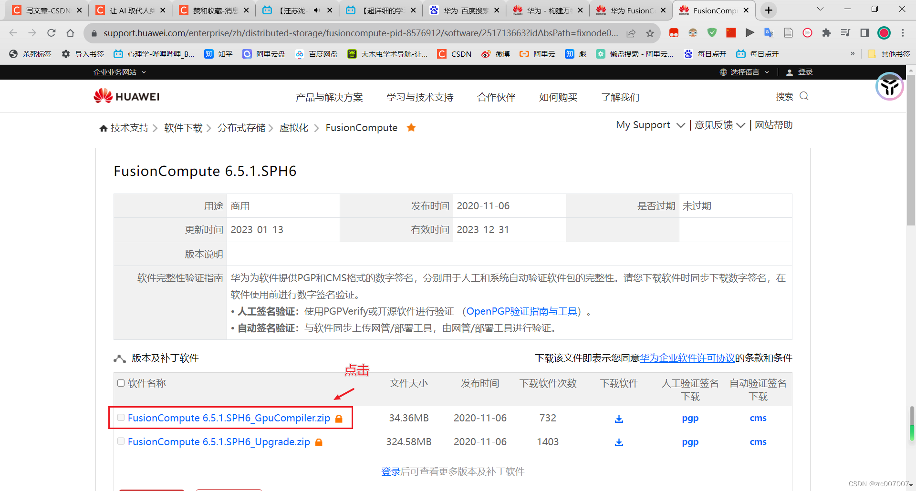The image size is (916, 491).
Task: Go to 软件下载 breadcrumb
Action: click(183, 128)
